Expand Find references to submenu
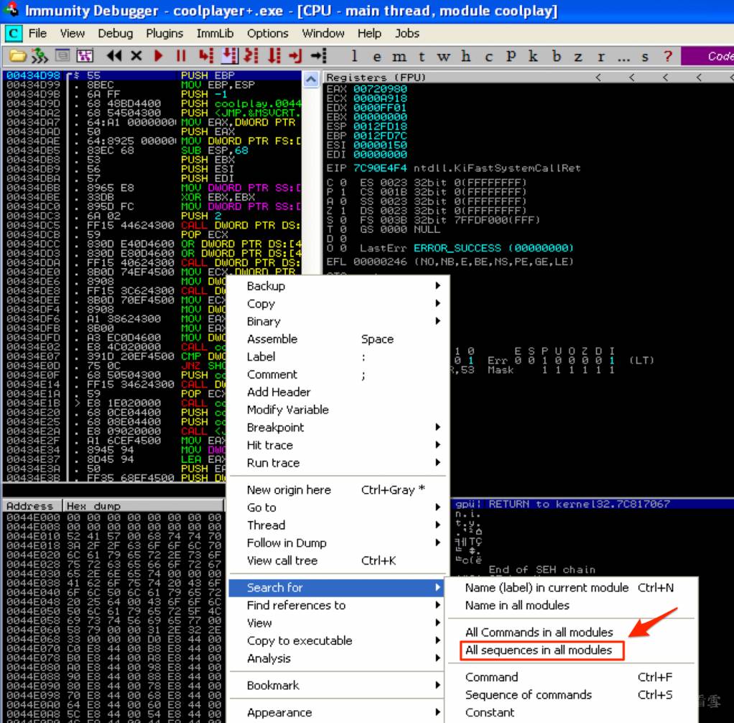734x723 pixels. (x=338, y=605)
